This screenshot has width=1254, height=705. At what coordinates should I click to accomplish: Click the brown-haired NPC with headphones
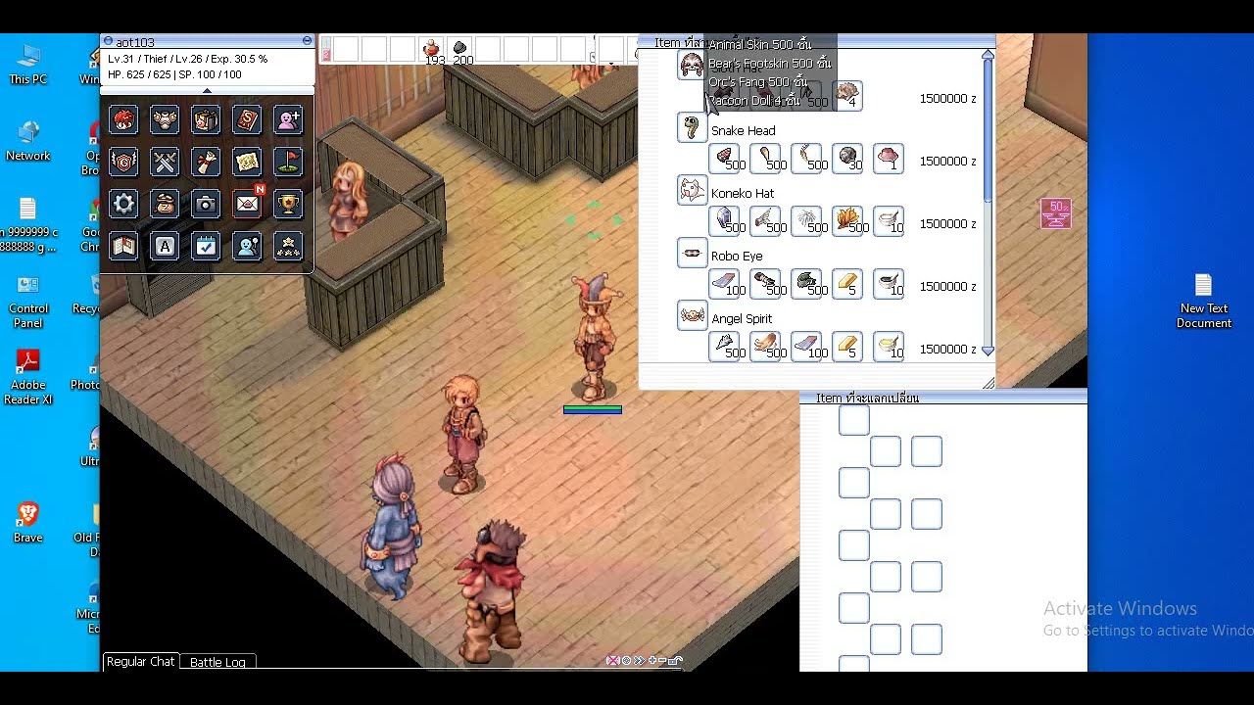click(x=493, y=590)
